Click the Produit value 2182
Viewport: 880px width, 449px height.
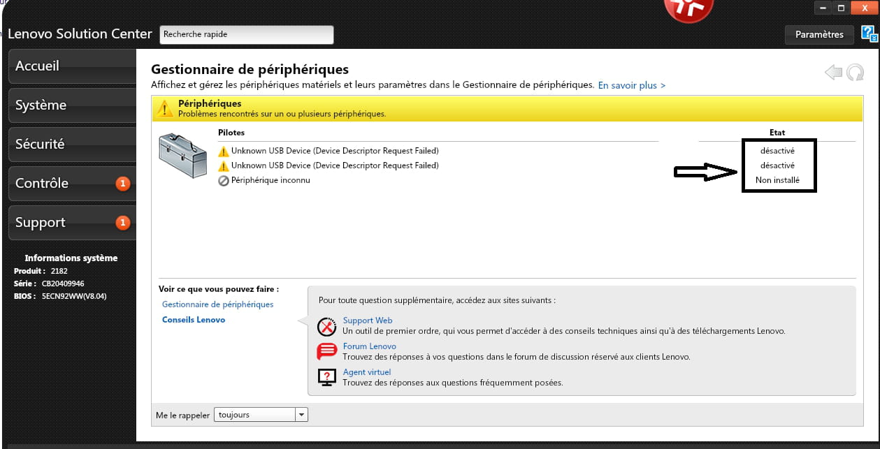pos(59,271)
